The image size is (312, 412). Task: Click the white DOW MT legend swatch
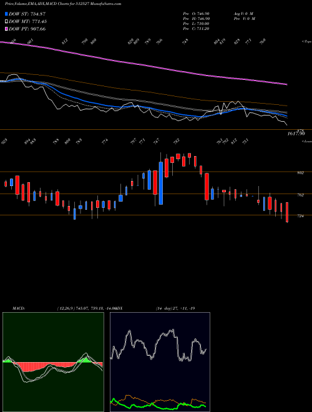point(6,21)
